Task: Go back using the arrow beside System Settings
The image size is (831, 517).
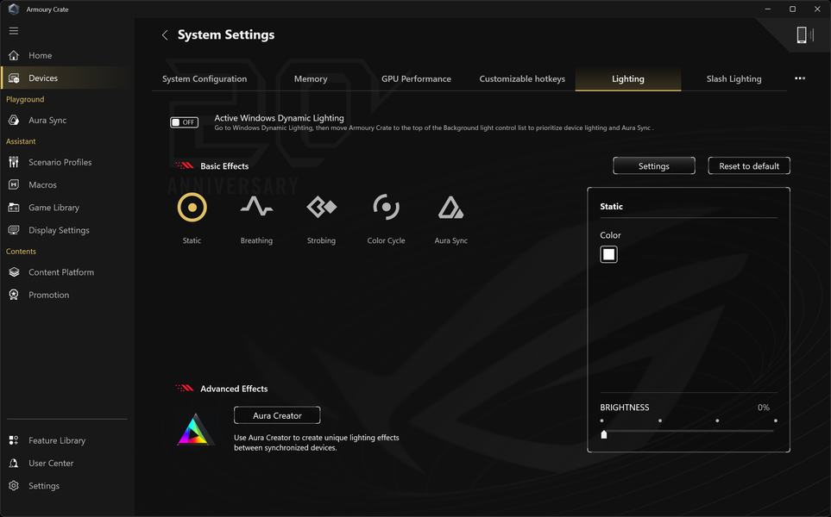Action: (x=165, y=35)
